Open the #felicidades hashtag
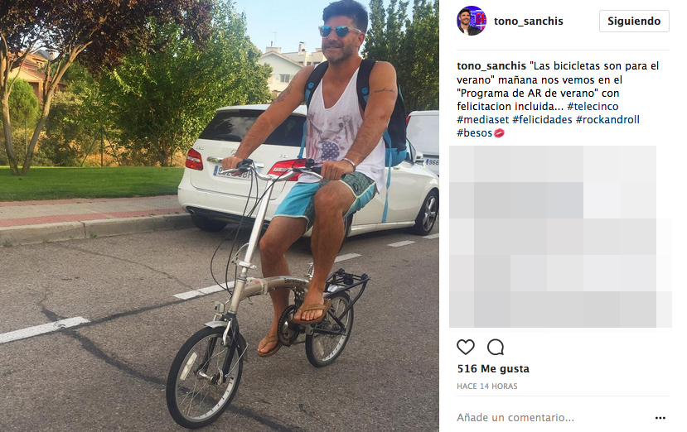Viewport: 687px width, 432px height. pos(543,119)
